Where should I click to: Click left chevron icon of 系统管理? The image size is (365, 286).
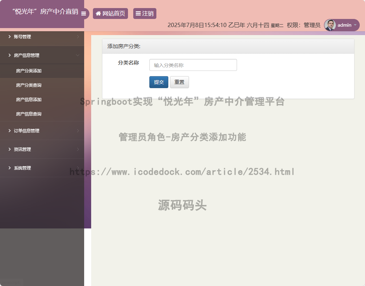[9, 168]
